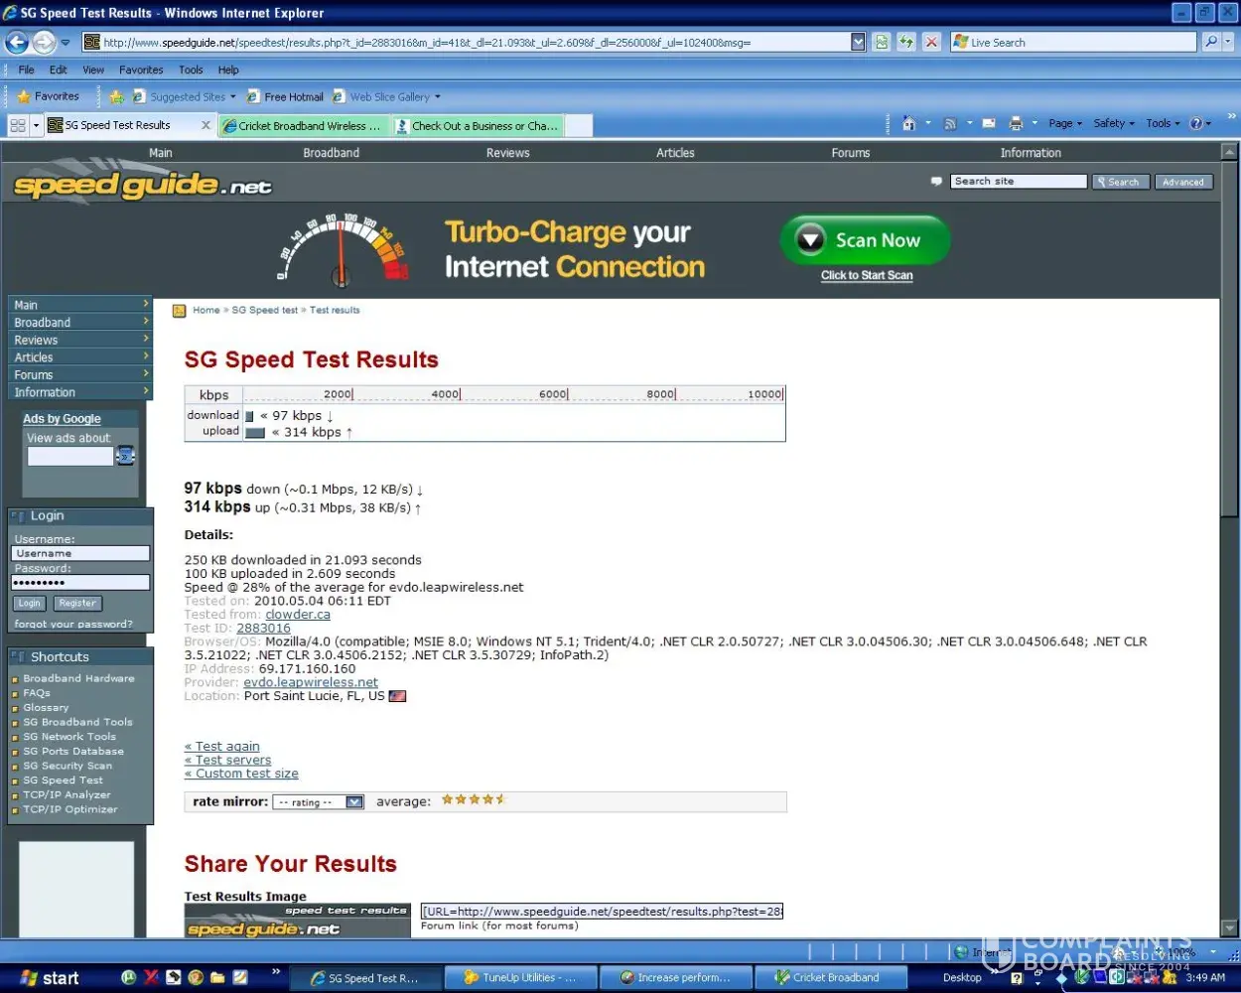Click the evdo.leapwireless.net provider link
The width and height of the screenshot is (1241, 993).
pyautogui.click(x=311, y=682)
